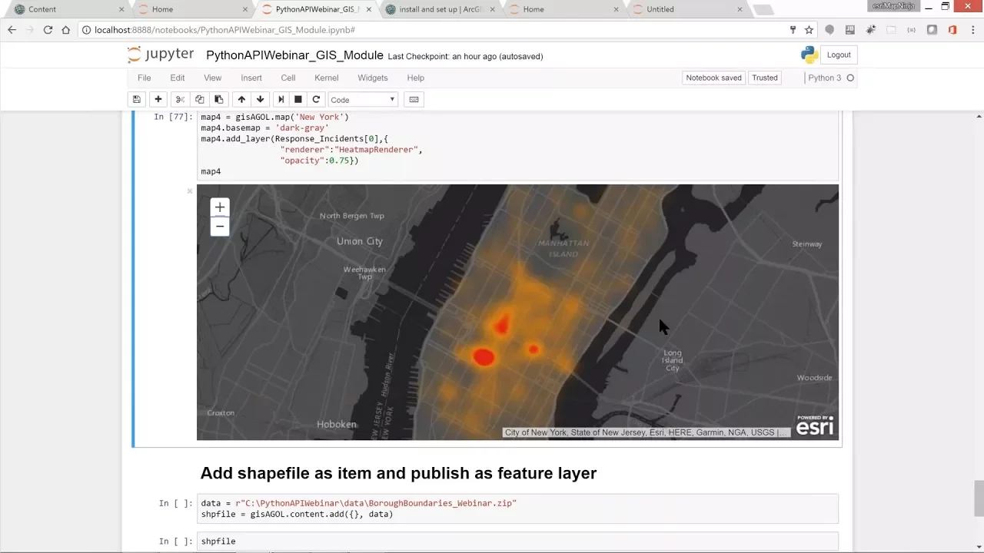Open the File menu
Image resolution: width=984 pixels, height=553 pixels.
click(x=144, y=78)
